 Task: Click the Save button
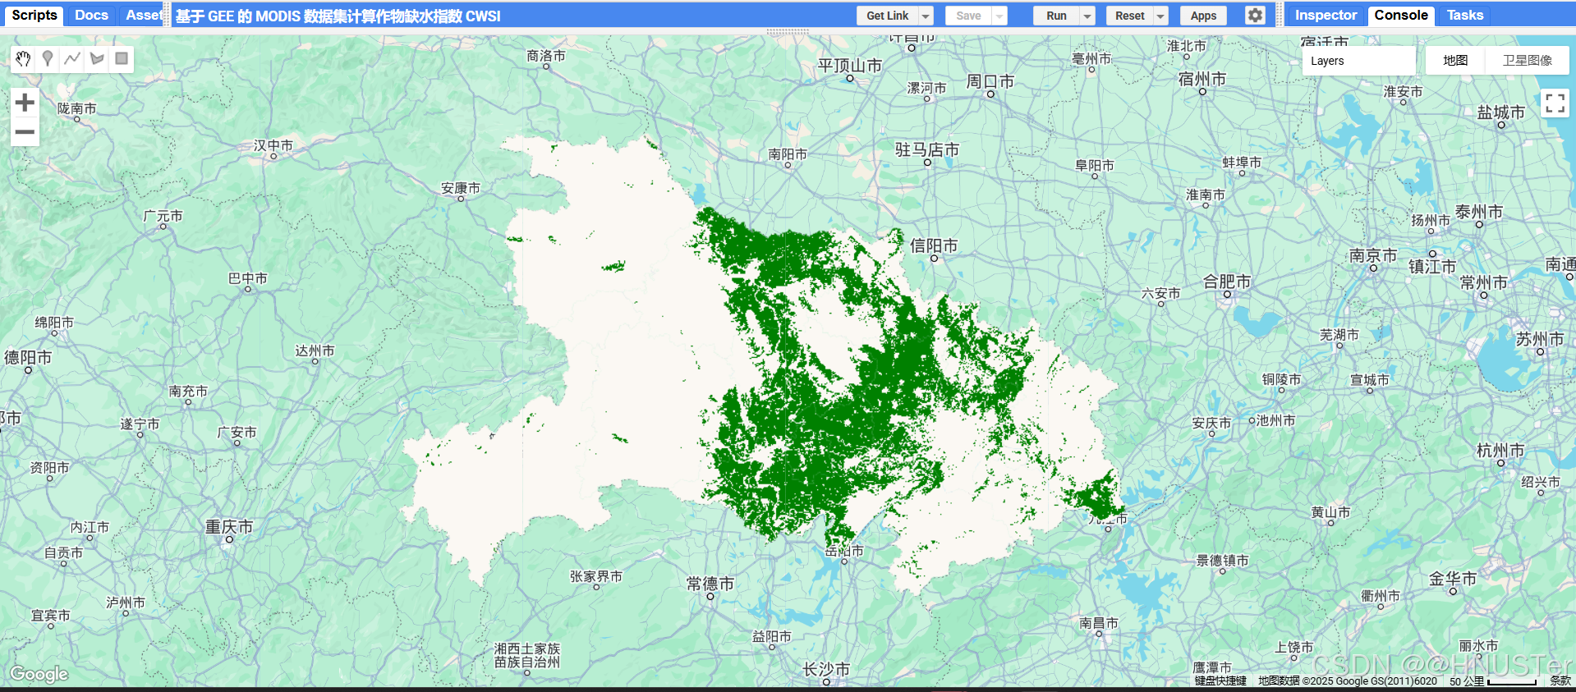968,16
